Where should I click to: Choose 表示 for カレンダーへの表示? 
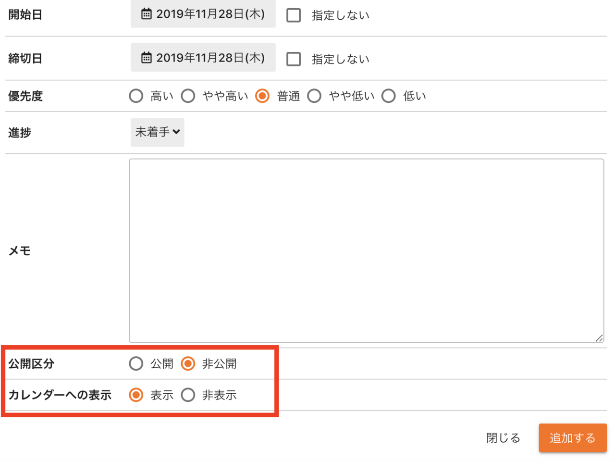tap(136, 395)
